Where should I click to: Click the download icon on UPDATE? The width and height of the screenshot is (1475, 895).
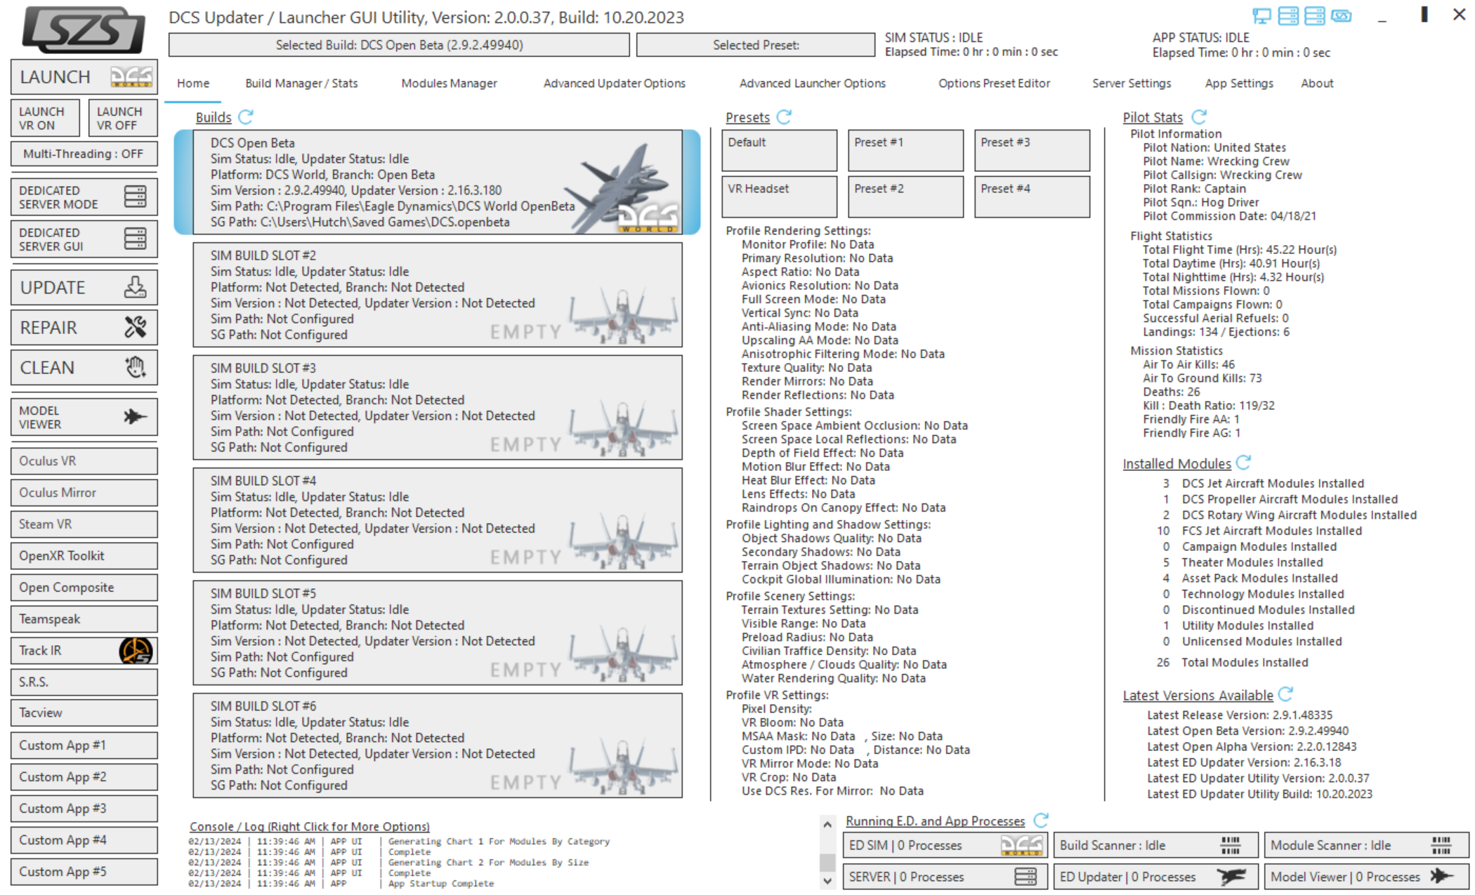coord(135,287)
